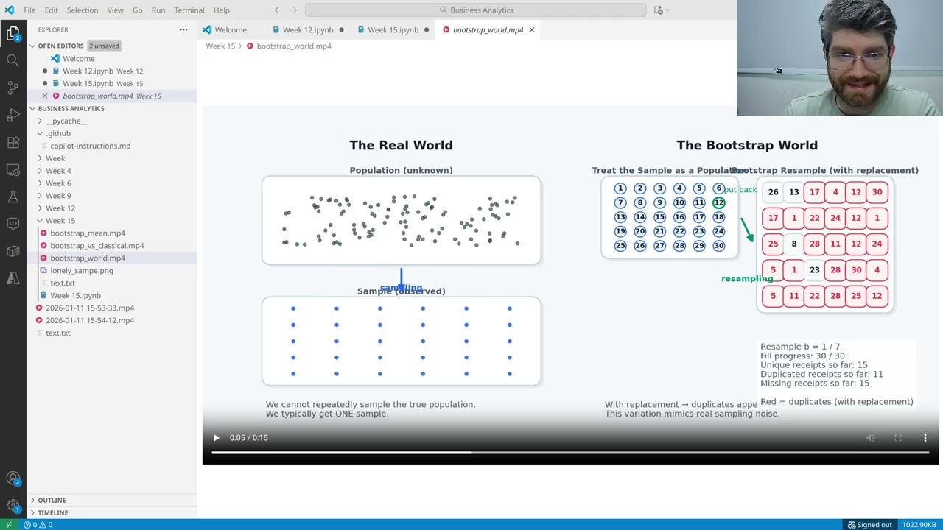Open the Run and Debug view icon

(x=13, y=115)
